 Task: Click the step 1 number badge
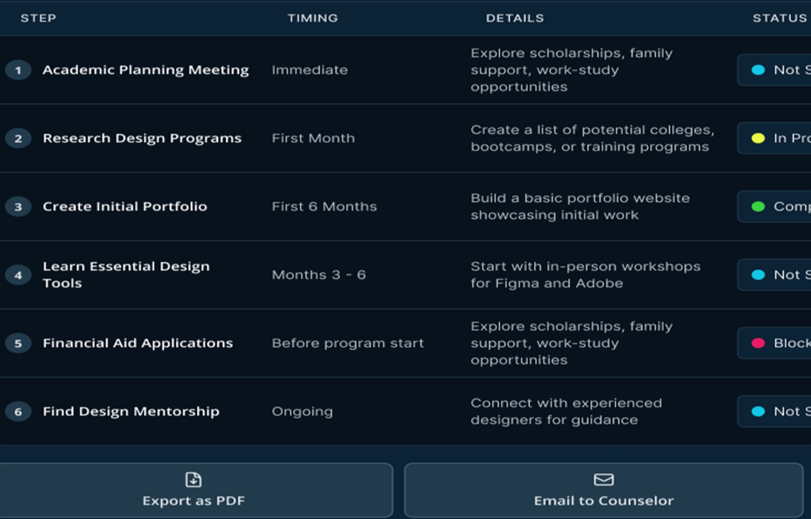[18, 70]
